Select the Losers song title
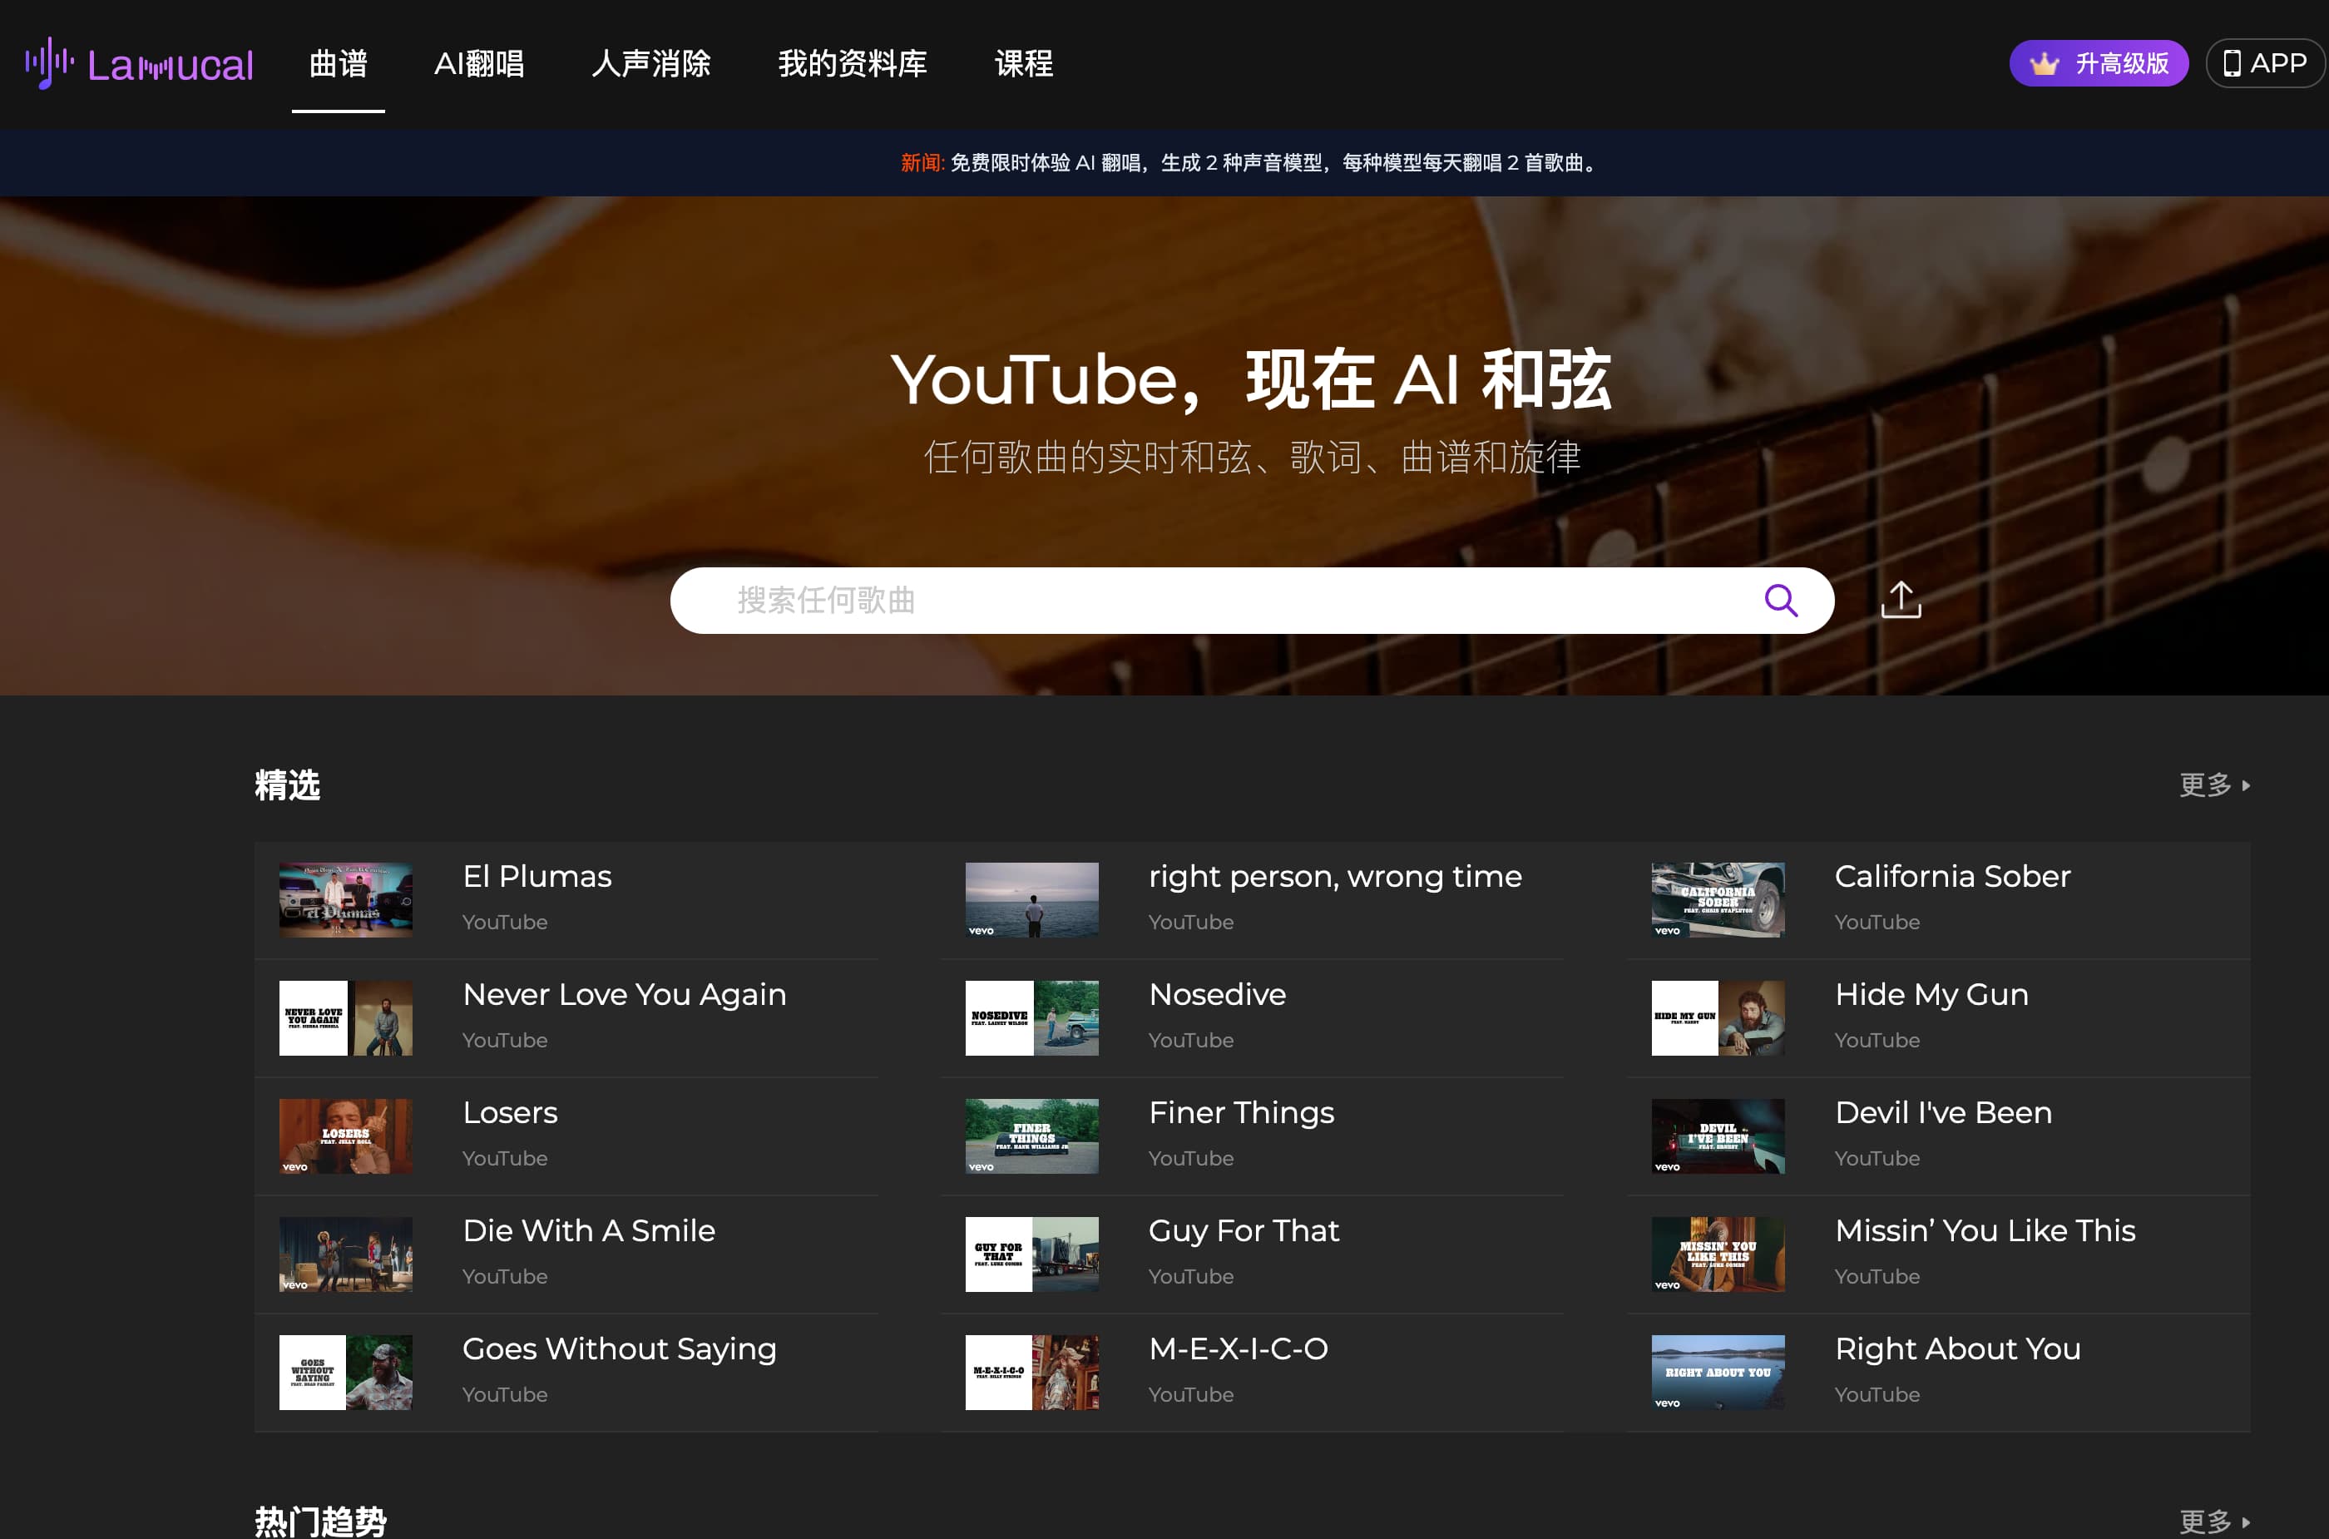Screen dimensions: 2329x1539 (x=509, y=1113)
